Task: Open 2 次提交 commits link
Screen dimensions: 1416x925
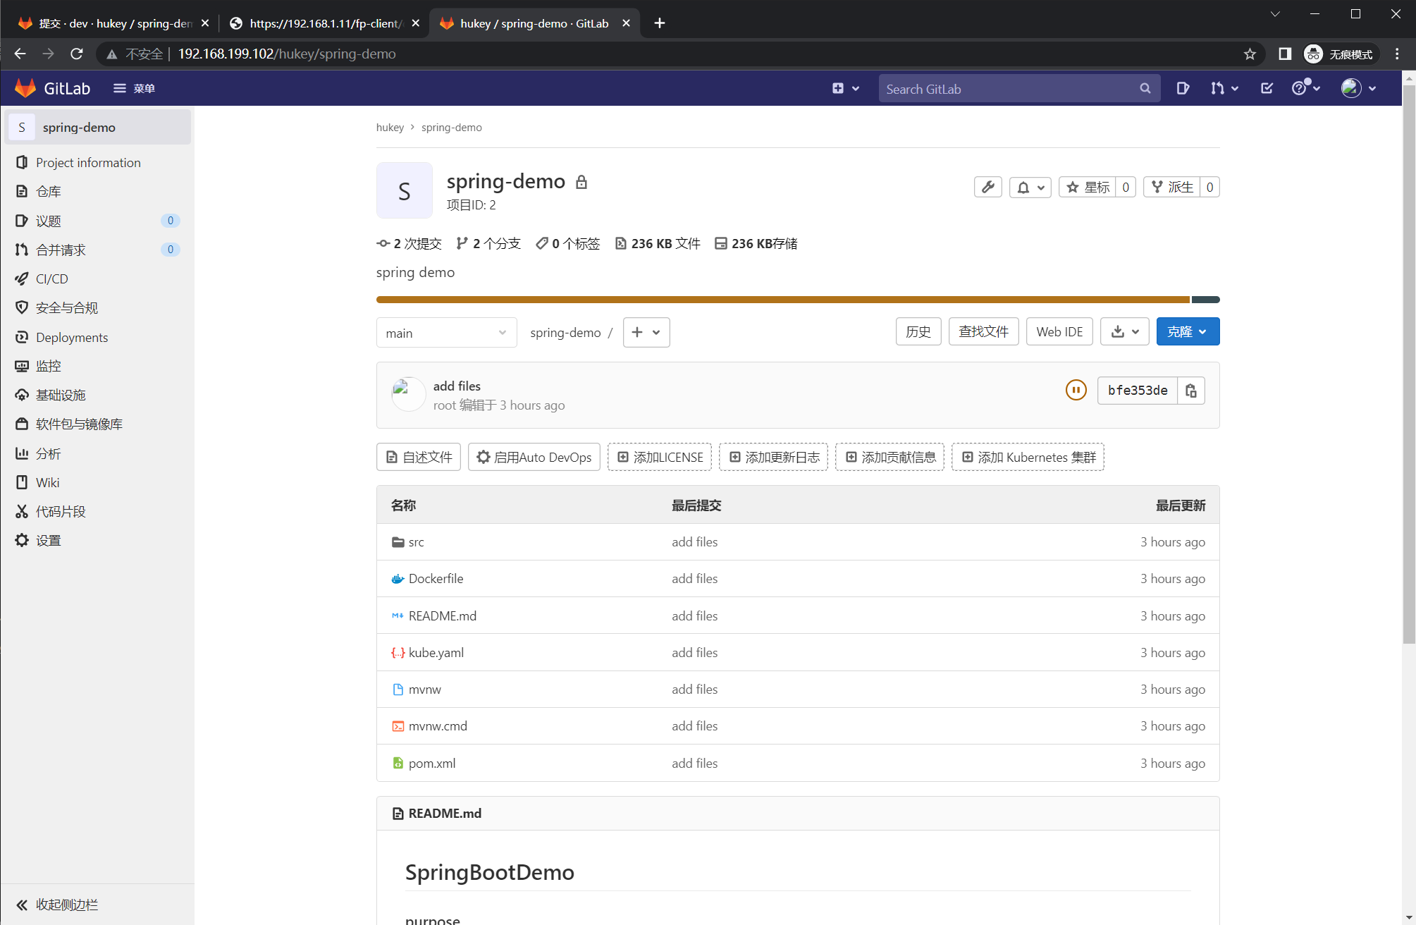Action: 409,243
